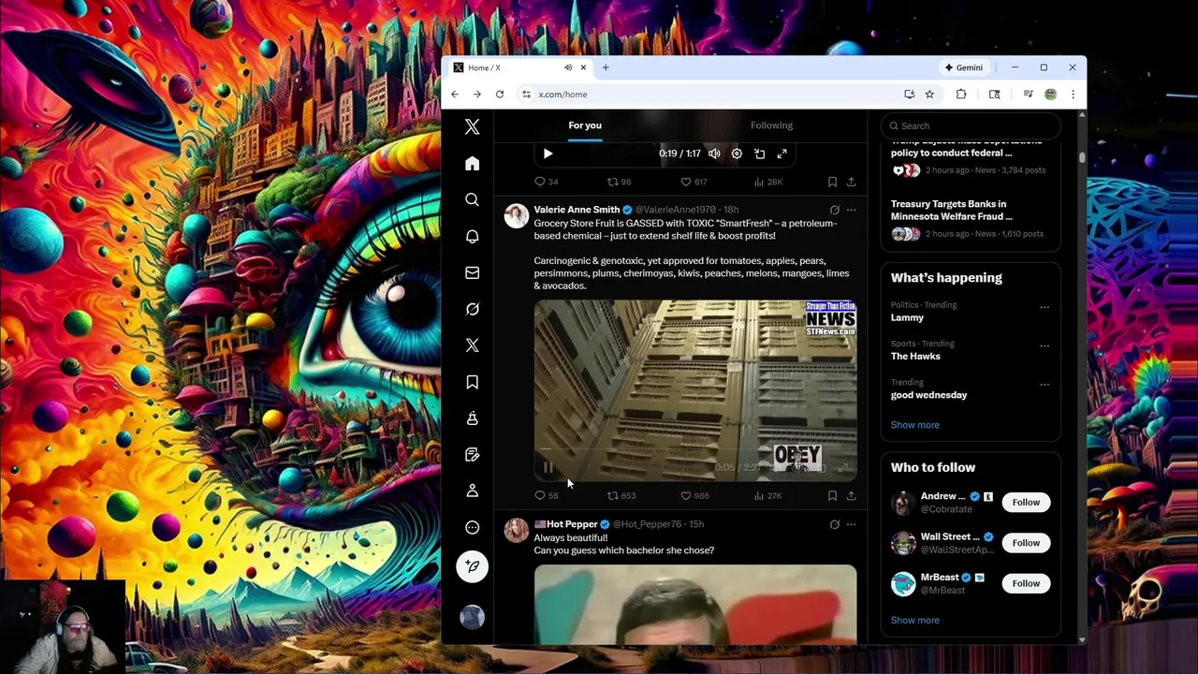Bookmark Valerie Anne Smith post

(832, 495)
